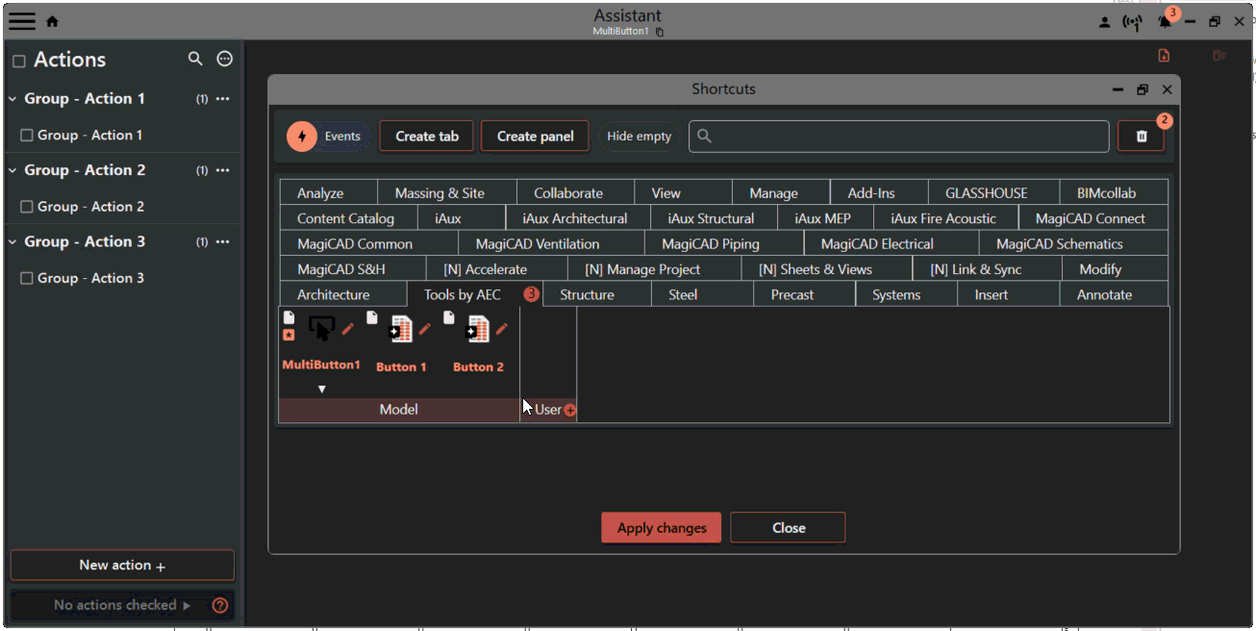This screenshot has width=1256, height=631.
Task: Open the MagiCAD Piping tab
Action: pos(710,244)
